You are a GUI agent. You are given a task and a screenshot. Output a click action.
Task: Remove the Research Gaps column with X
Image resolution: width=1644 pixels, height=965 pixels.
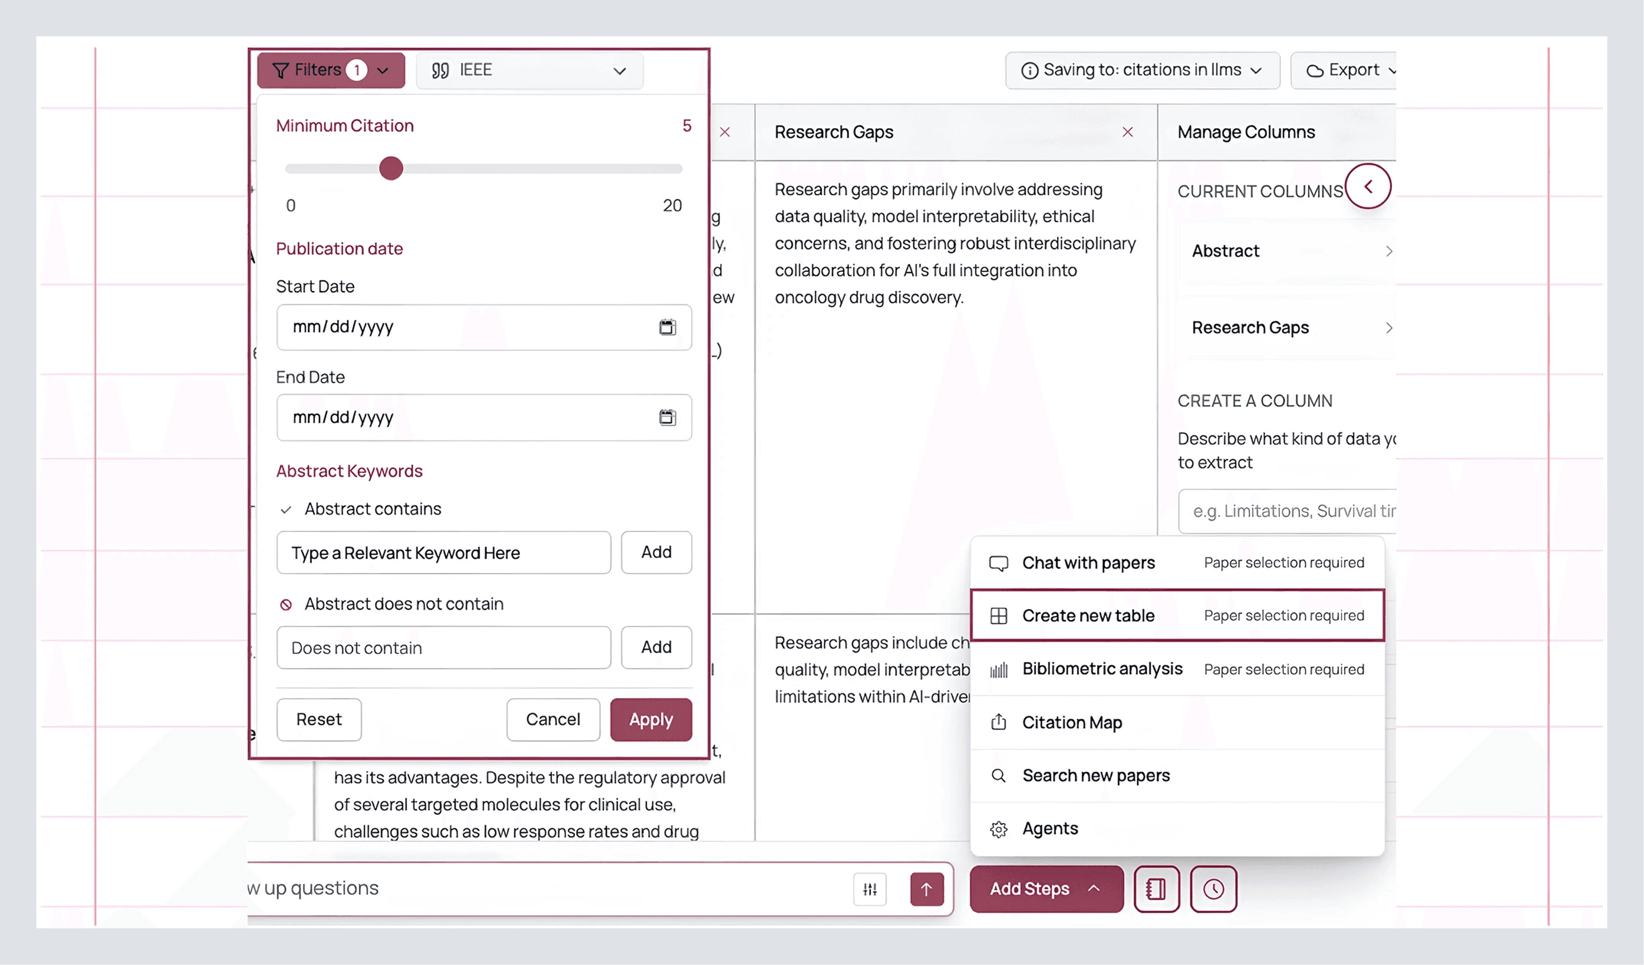pos(1127,132)
